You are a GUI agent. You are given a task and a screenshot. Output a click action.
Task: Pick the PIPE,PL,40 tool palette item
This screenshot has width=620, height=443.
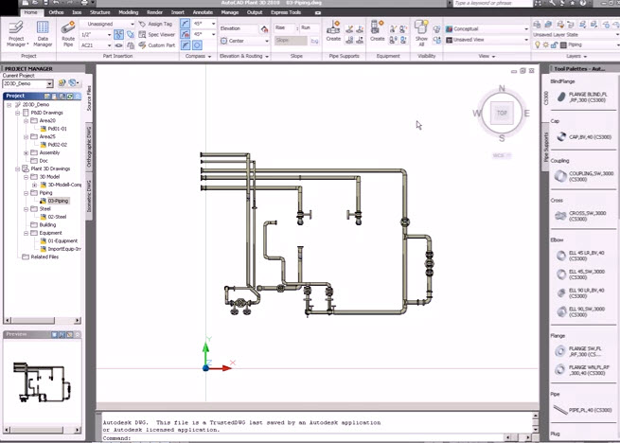(x=583, y=410)
